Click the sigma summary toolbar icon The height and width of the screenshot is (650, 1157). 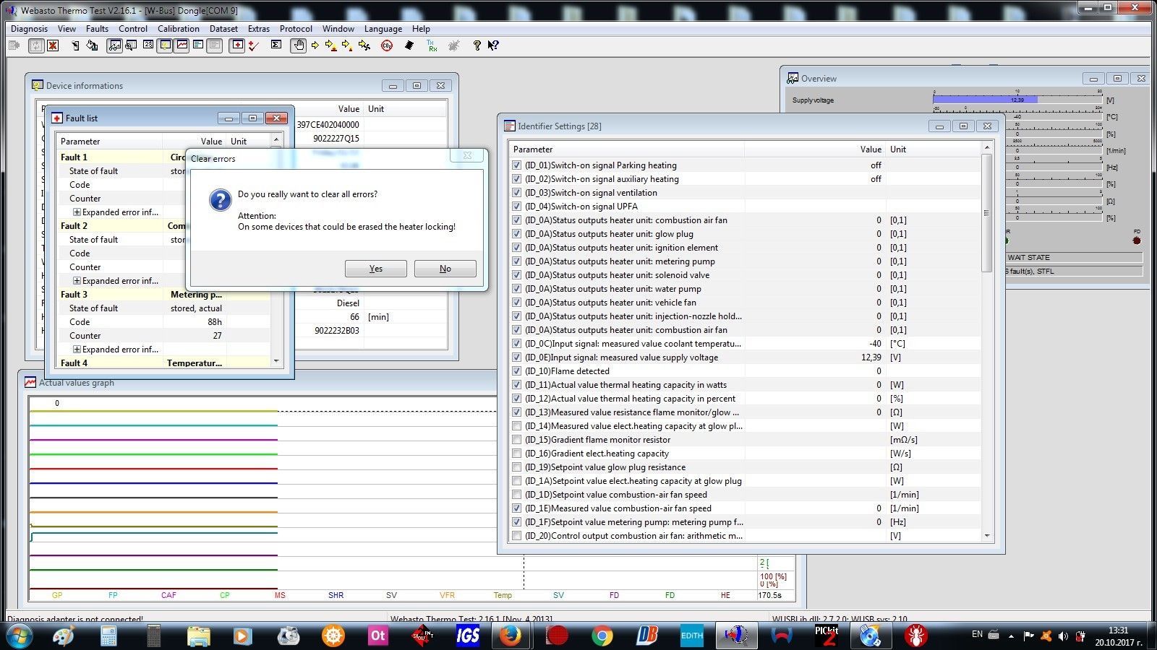276,45
